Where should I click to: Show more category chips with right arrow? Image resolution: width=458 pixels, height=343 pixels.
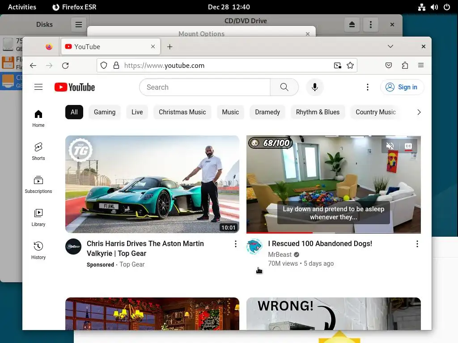point(419,112)
